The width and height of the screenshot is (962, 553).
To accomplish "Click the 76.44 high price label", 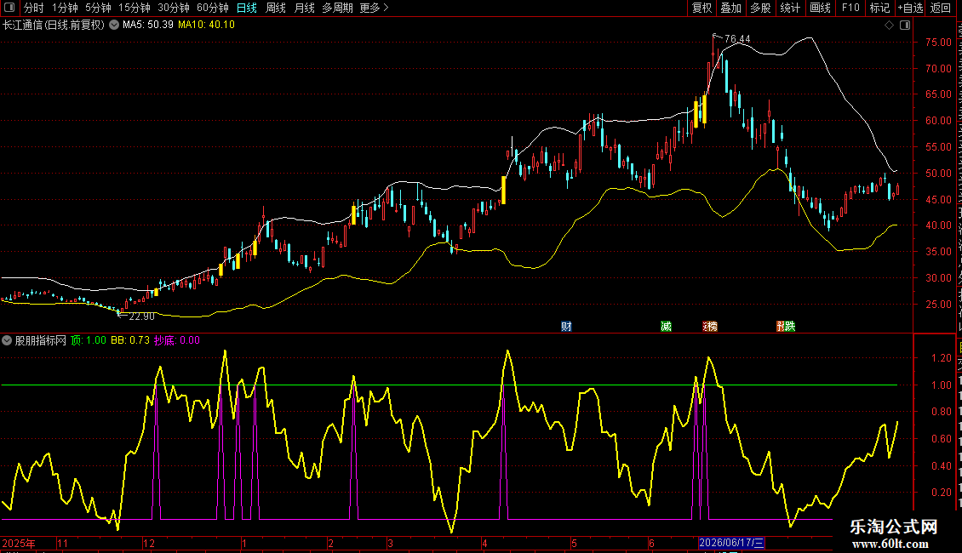I will click(x=737, y=39).
